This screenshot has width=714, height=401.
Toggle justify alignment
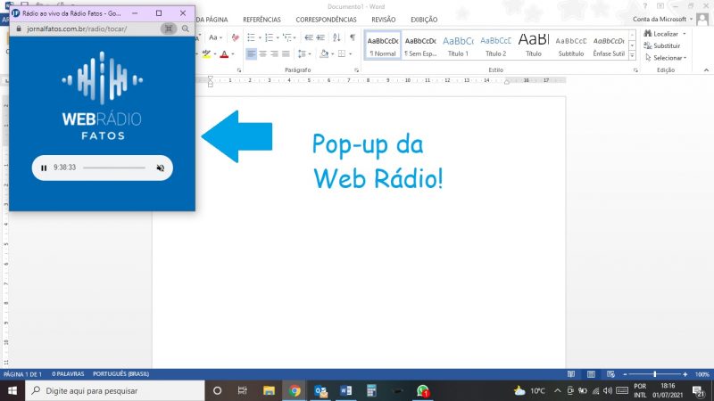pos(286,53)
